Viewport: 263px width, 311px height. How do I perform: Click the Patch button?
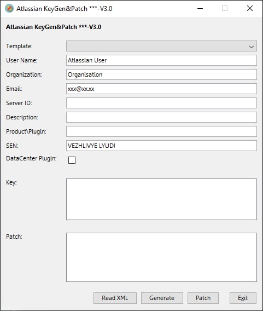(203, 298)
